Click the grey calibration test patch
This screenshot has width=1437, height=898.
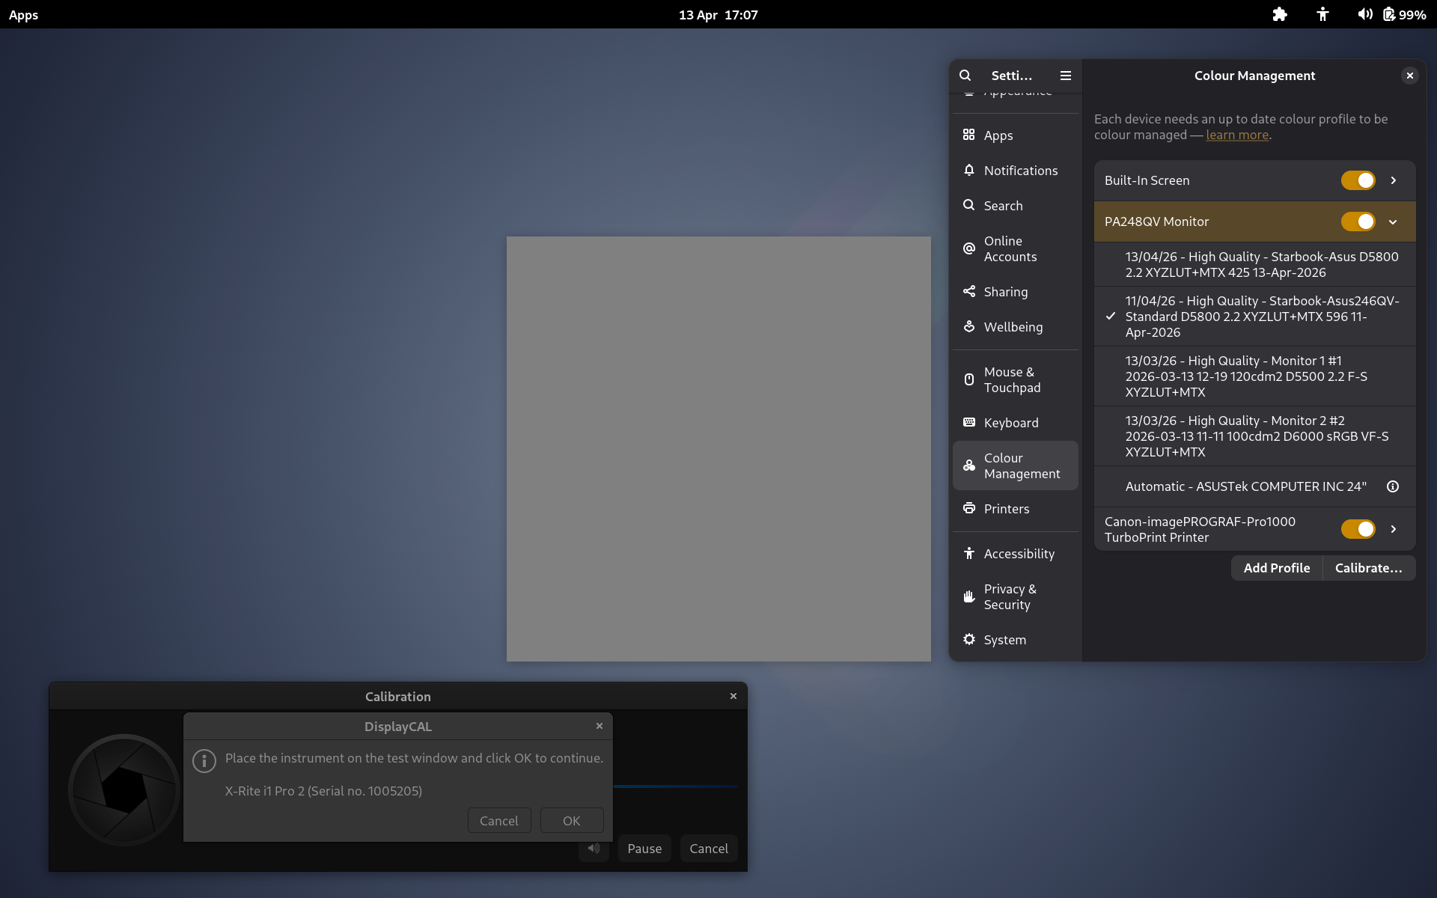[x=718, y=449]
